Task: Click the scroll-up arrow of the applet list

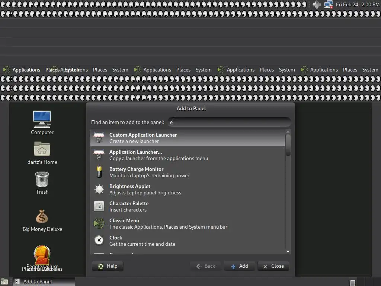Action: 288,132
